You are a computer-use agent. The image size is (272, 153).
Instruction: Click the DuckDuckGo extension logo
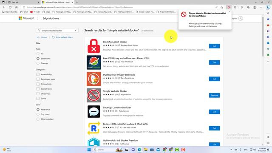point(93,79)
